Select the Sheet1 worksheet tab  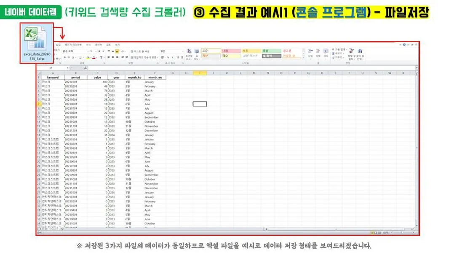[x=54, y=229]
